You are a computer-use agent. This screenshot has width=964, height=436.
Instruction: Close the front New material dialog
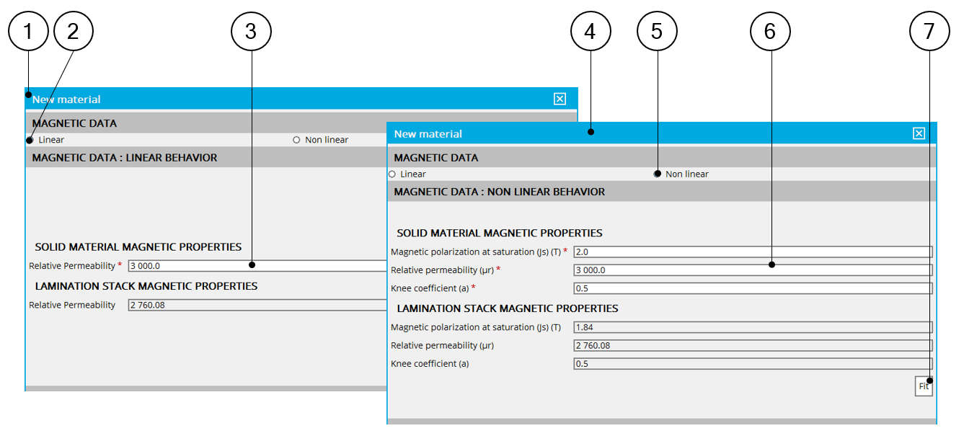(x=918, y=133)
